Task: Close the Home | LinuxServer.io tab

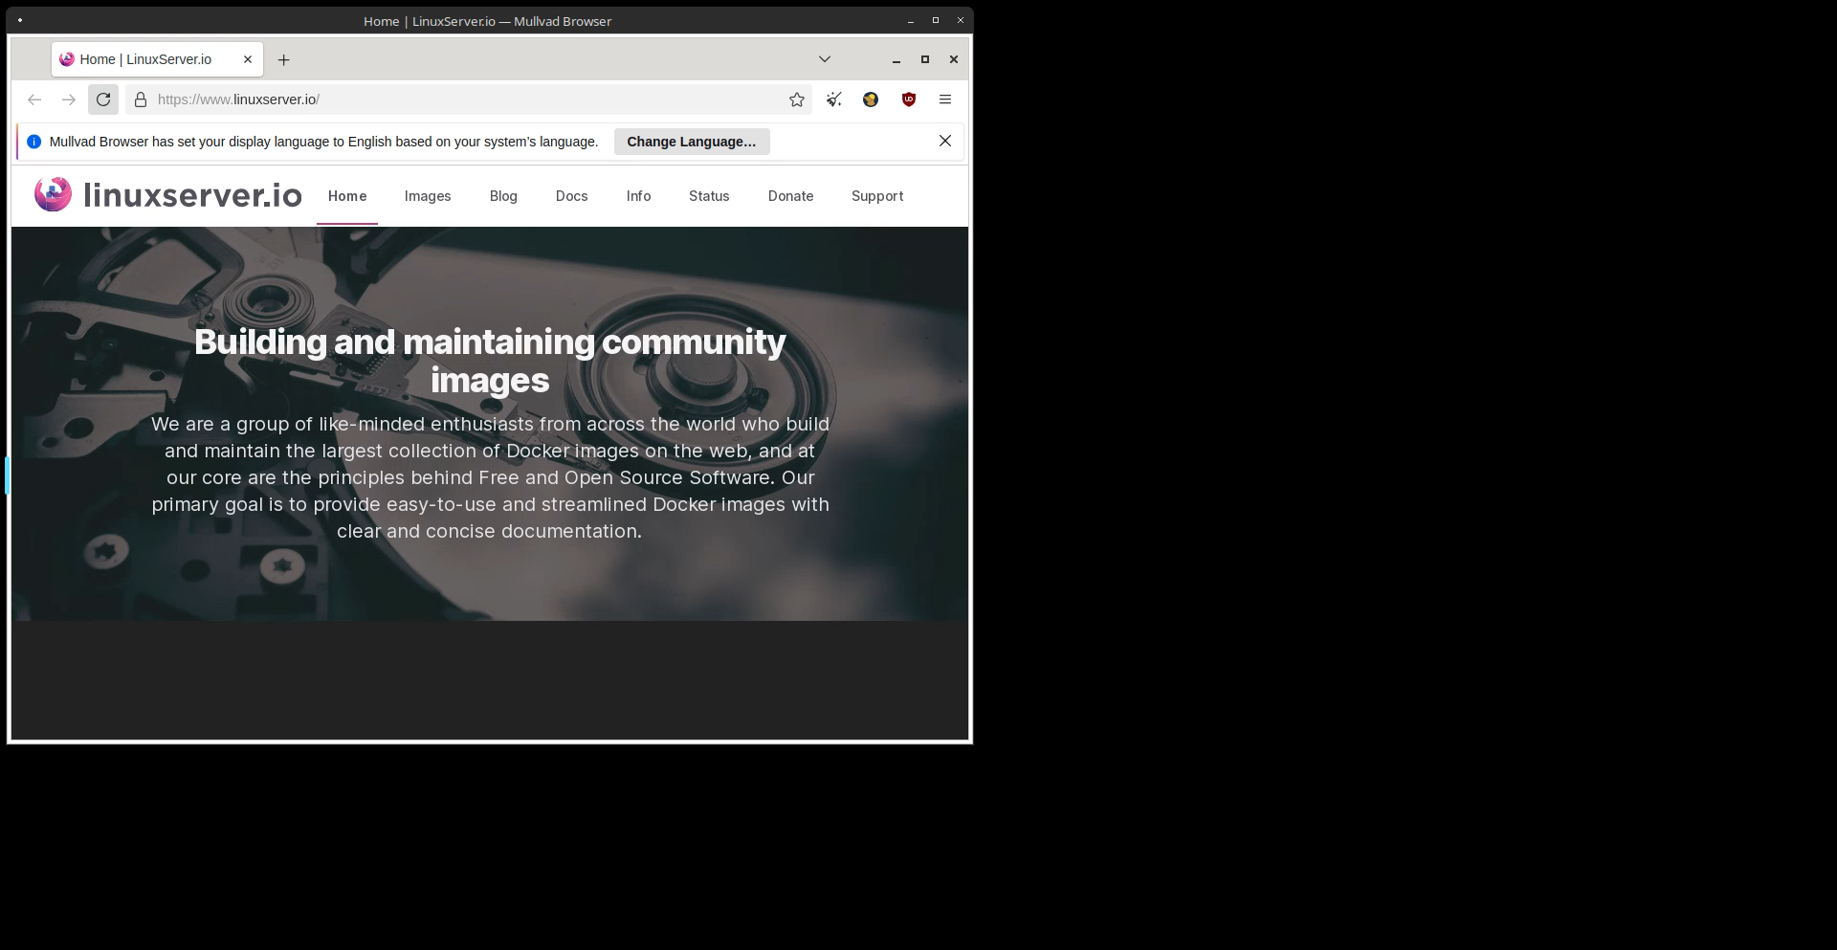Action: click(x=248, y=59)
